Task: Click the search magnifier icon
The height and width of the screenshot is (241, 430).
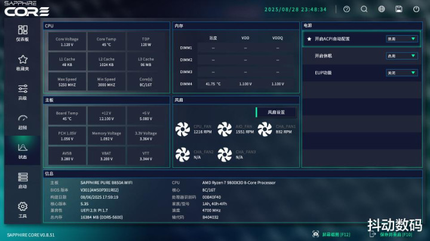Action: point(364,10)
